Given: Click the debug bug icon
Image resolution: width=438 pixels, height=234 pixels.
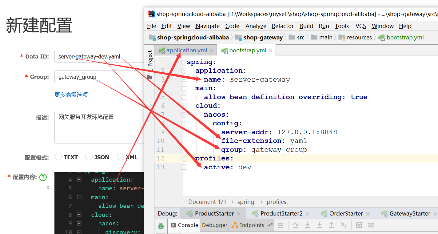Looking at the screenshot, I should [x=161, y=226].
